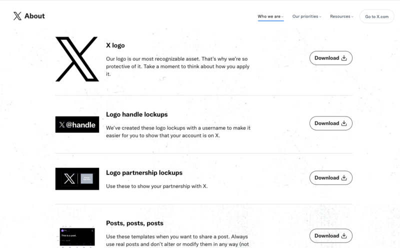
Task: Click download icon for Logo handle lockups
Action: [x=344, y=123]
